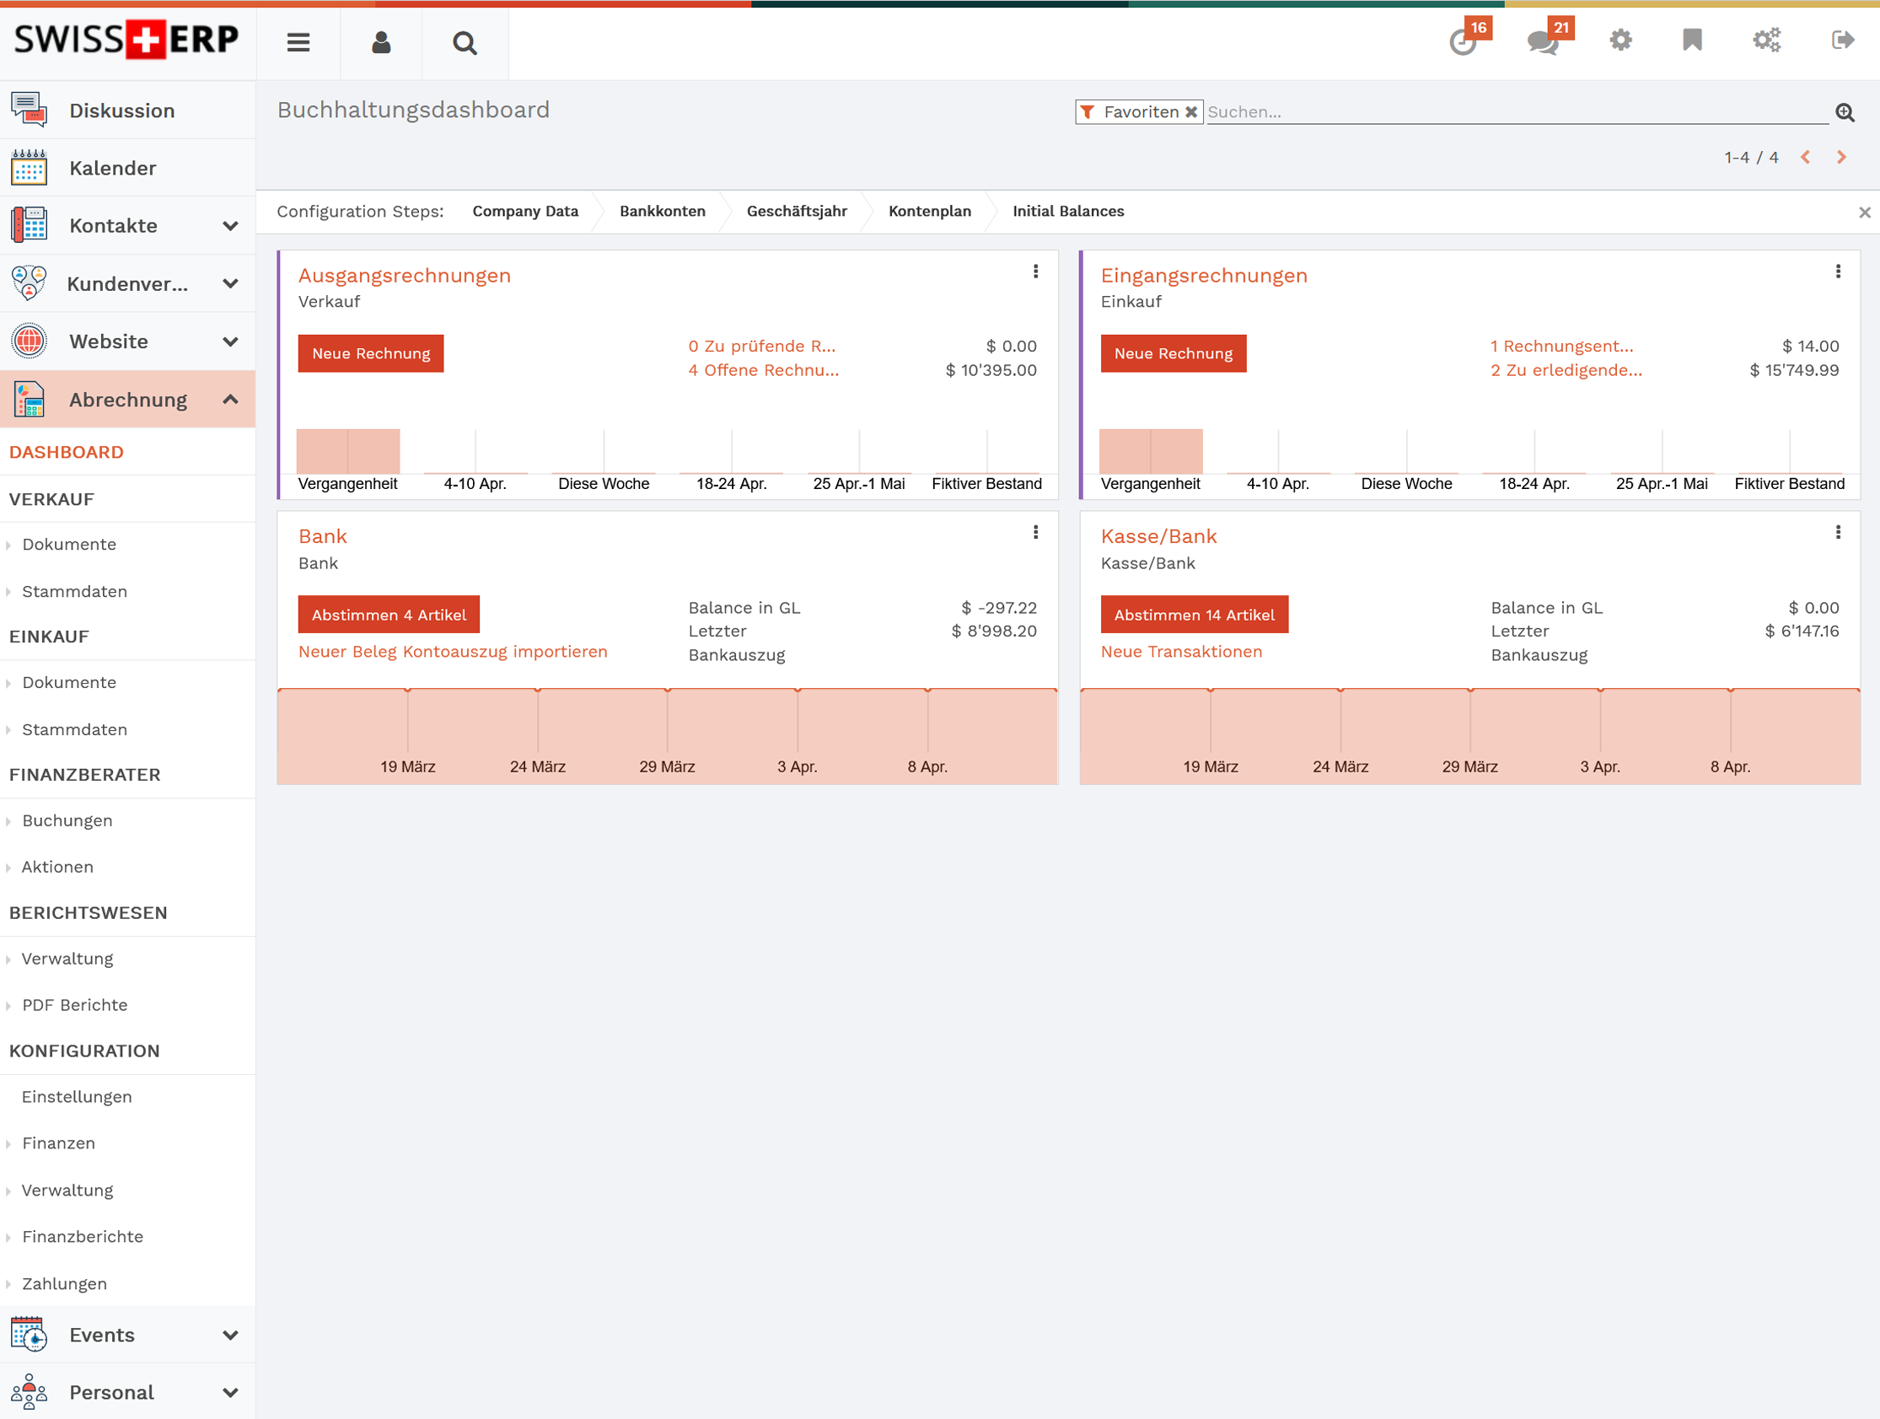The image size is (1880, 1419).
Task: Open the activities clock icon with badge 16
Action: click(x=1462, y=40)
